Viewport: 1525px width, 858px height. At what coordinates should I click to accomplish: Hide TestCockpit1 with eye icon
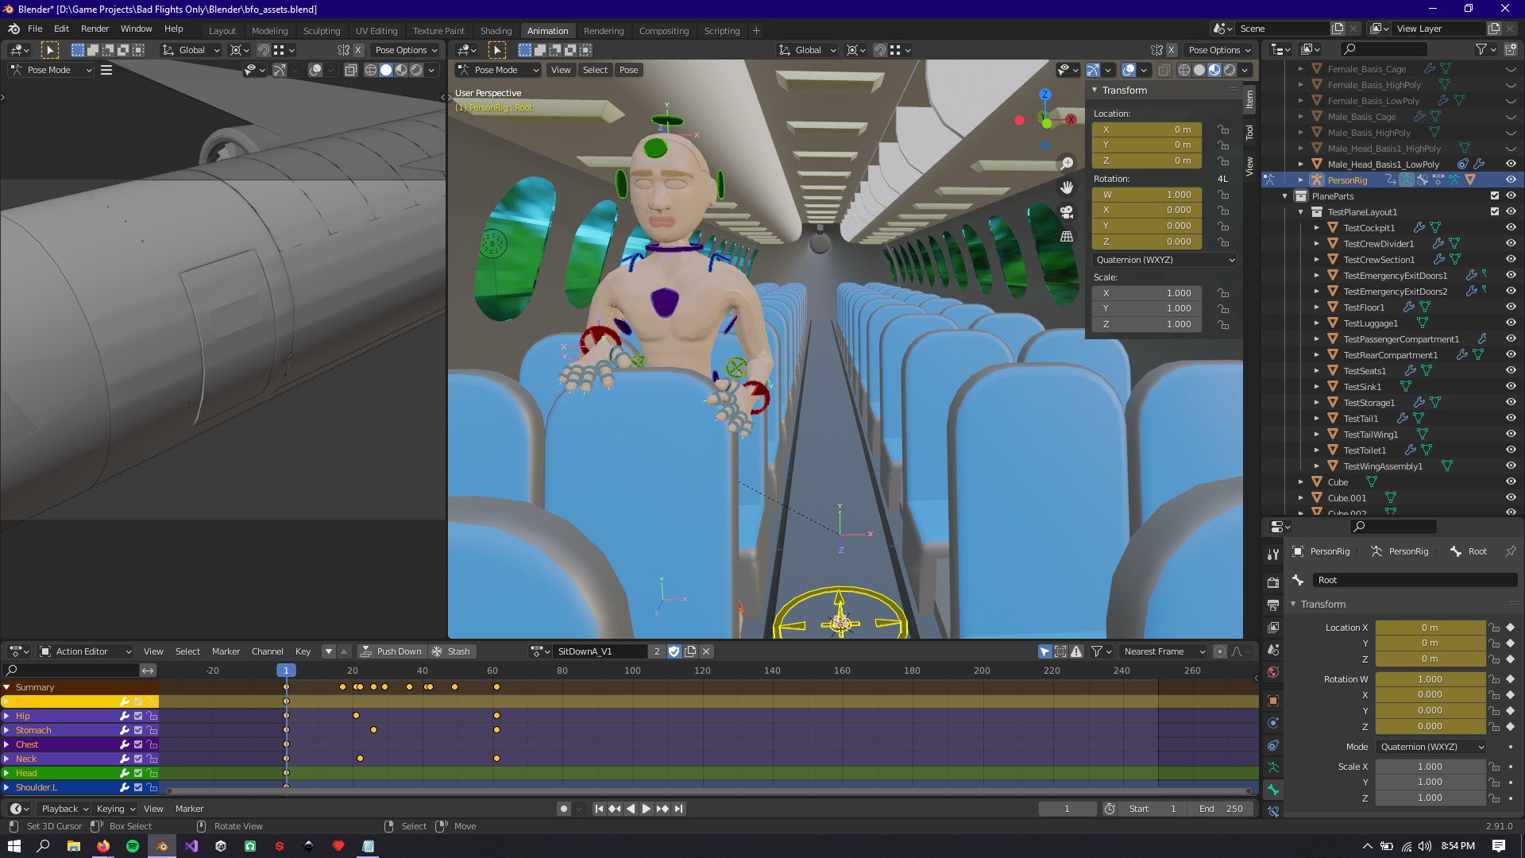coord(1511,228)
